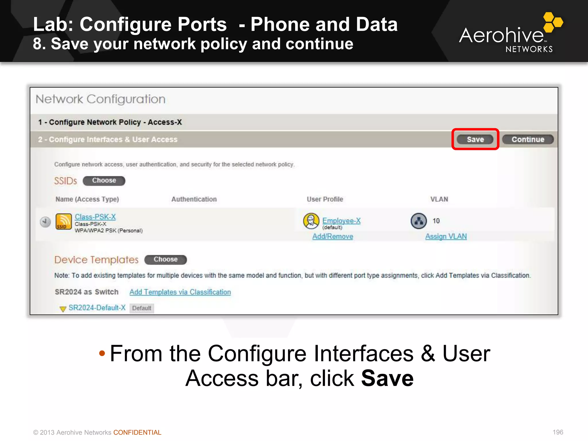The image size is (588, 441).
Task: Click the Save button
Action: 475,139
